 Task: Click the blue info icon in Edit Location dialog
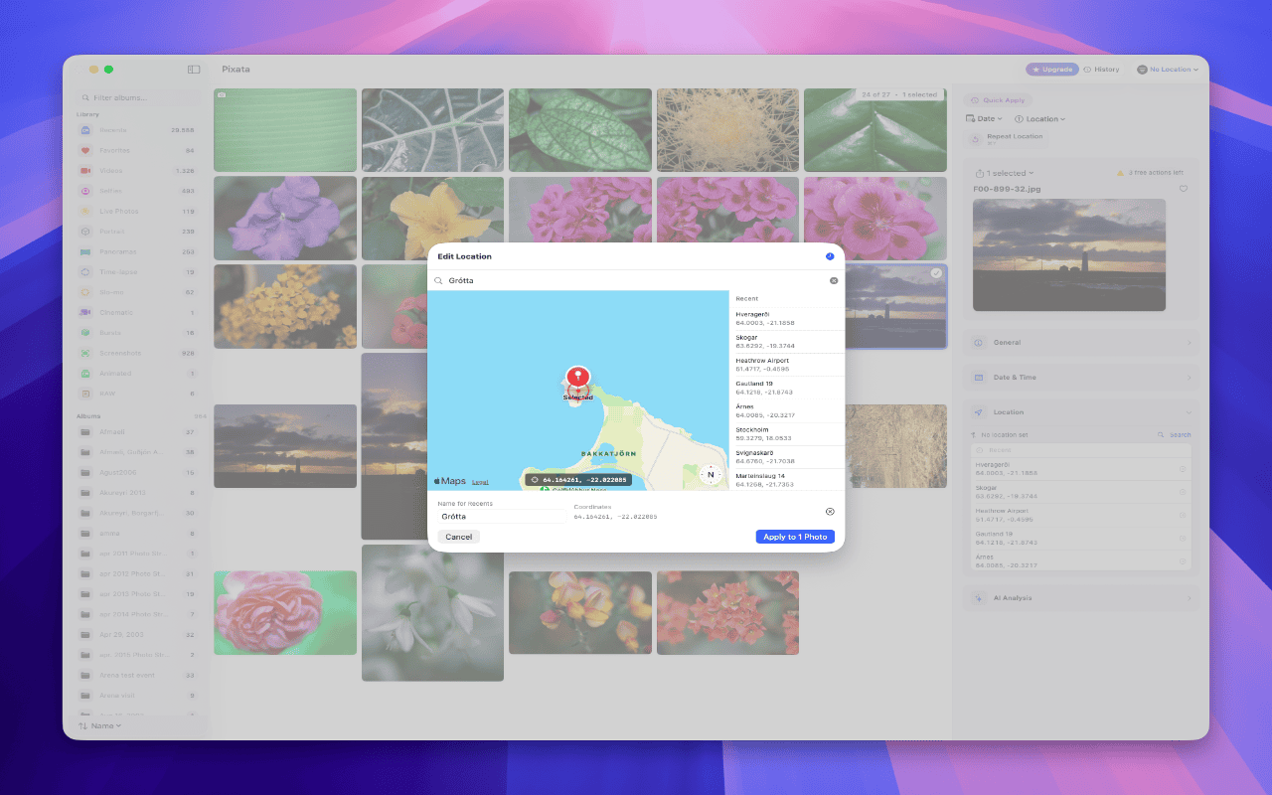[829, 256]
